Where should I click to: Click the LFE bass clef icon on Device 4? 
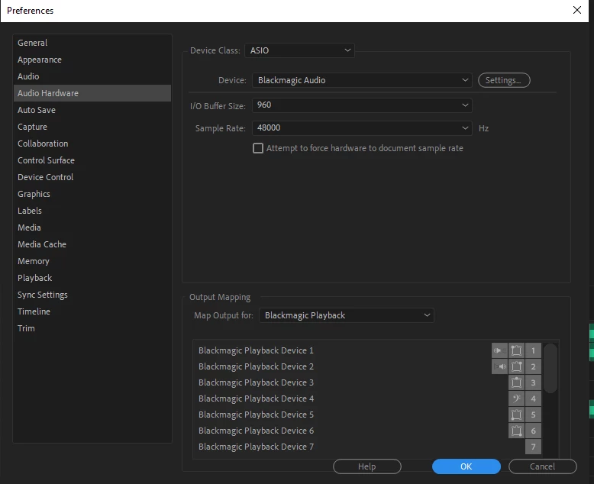click(516, 398)
